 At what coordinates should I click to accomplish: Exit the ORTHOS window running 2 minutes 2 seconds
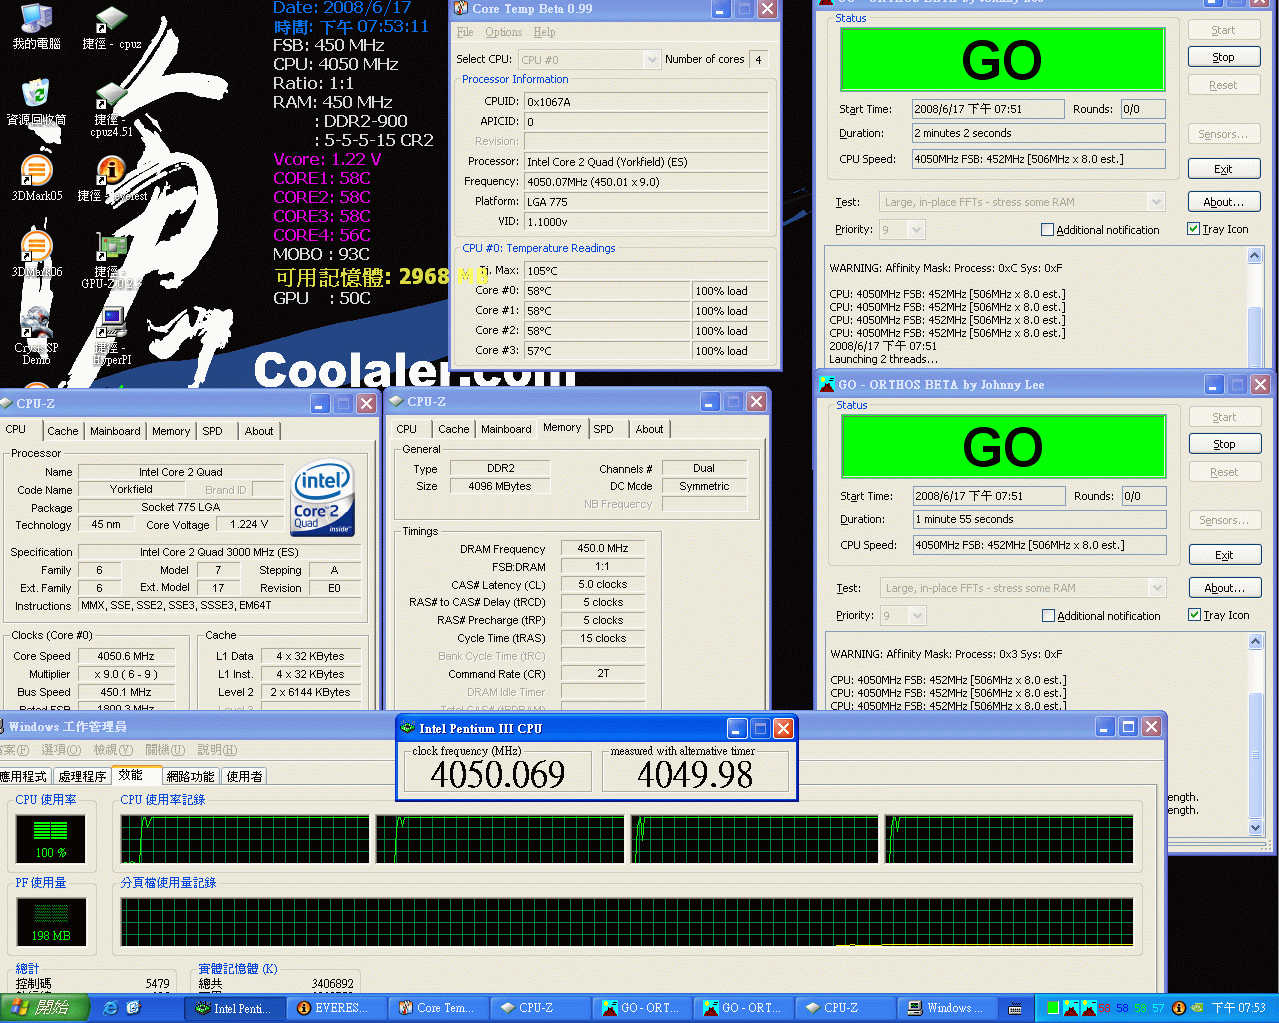(x=1224, y=169)
